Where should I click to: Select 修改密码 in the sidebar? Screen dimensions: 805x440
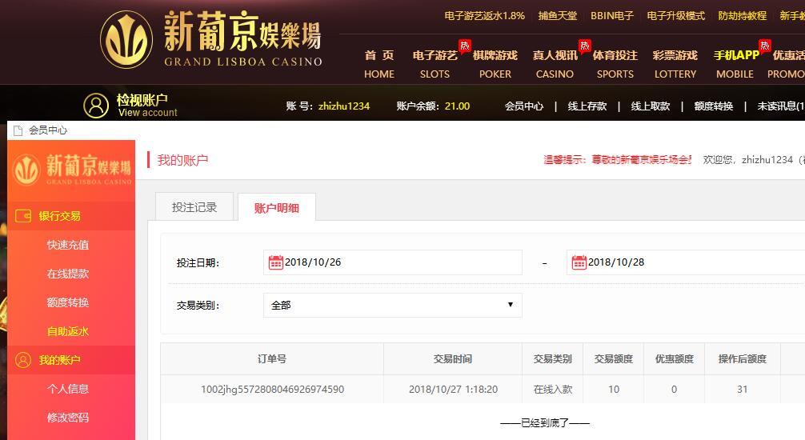pyautogui.click(x=68, y=418)
